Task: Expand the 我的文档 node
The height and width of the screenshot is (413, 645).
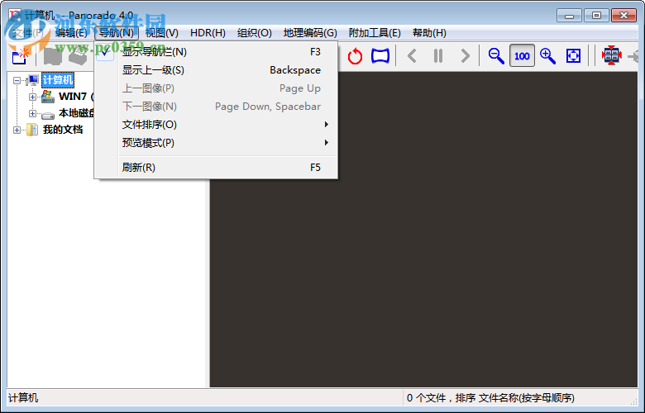Action: 17,130
